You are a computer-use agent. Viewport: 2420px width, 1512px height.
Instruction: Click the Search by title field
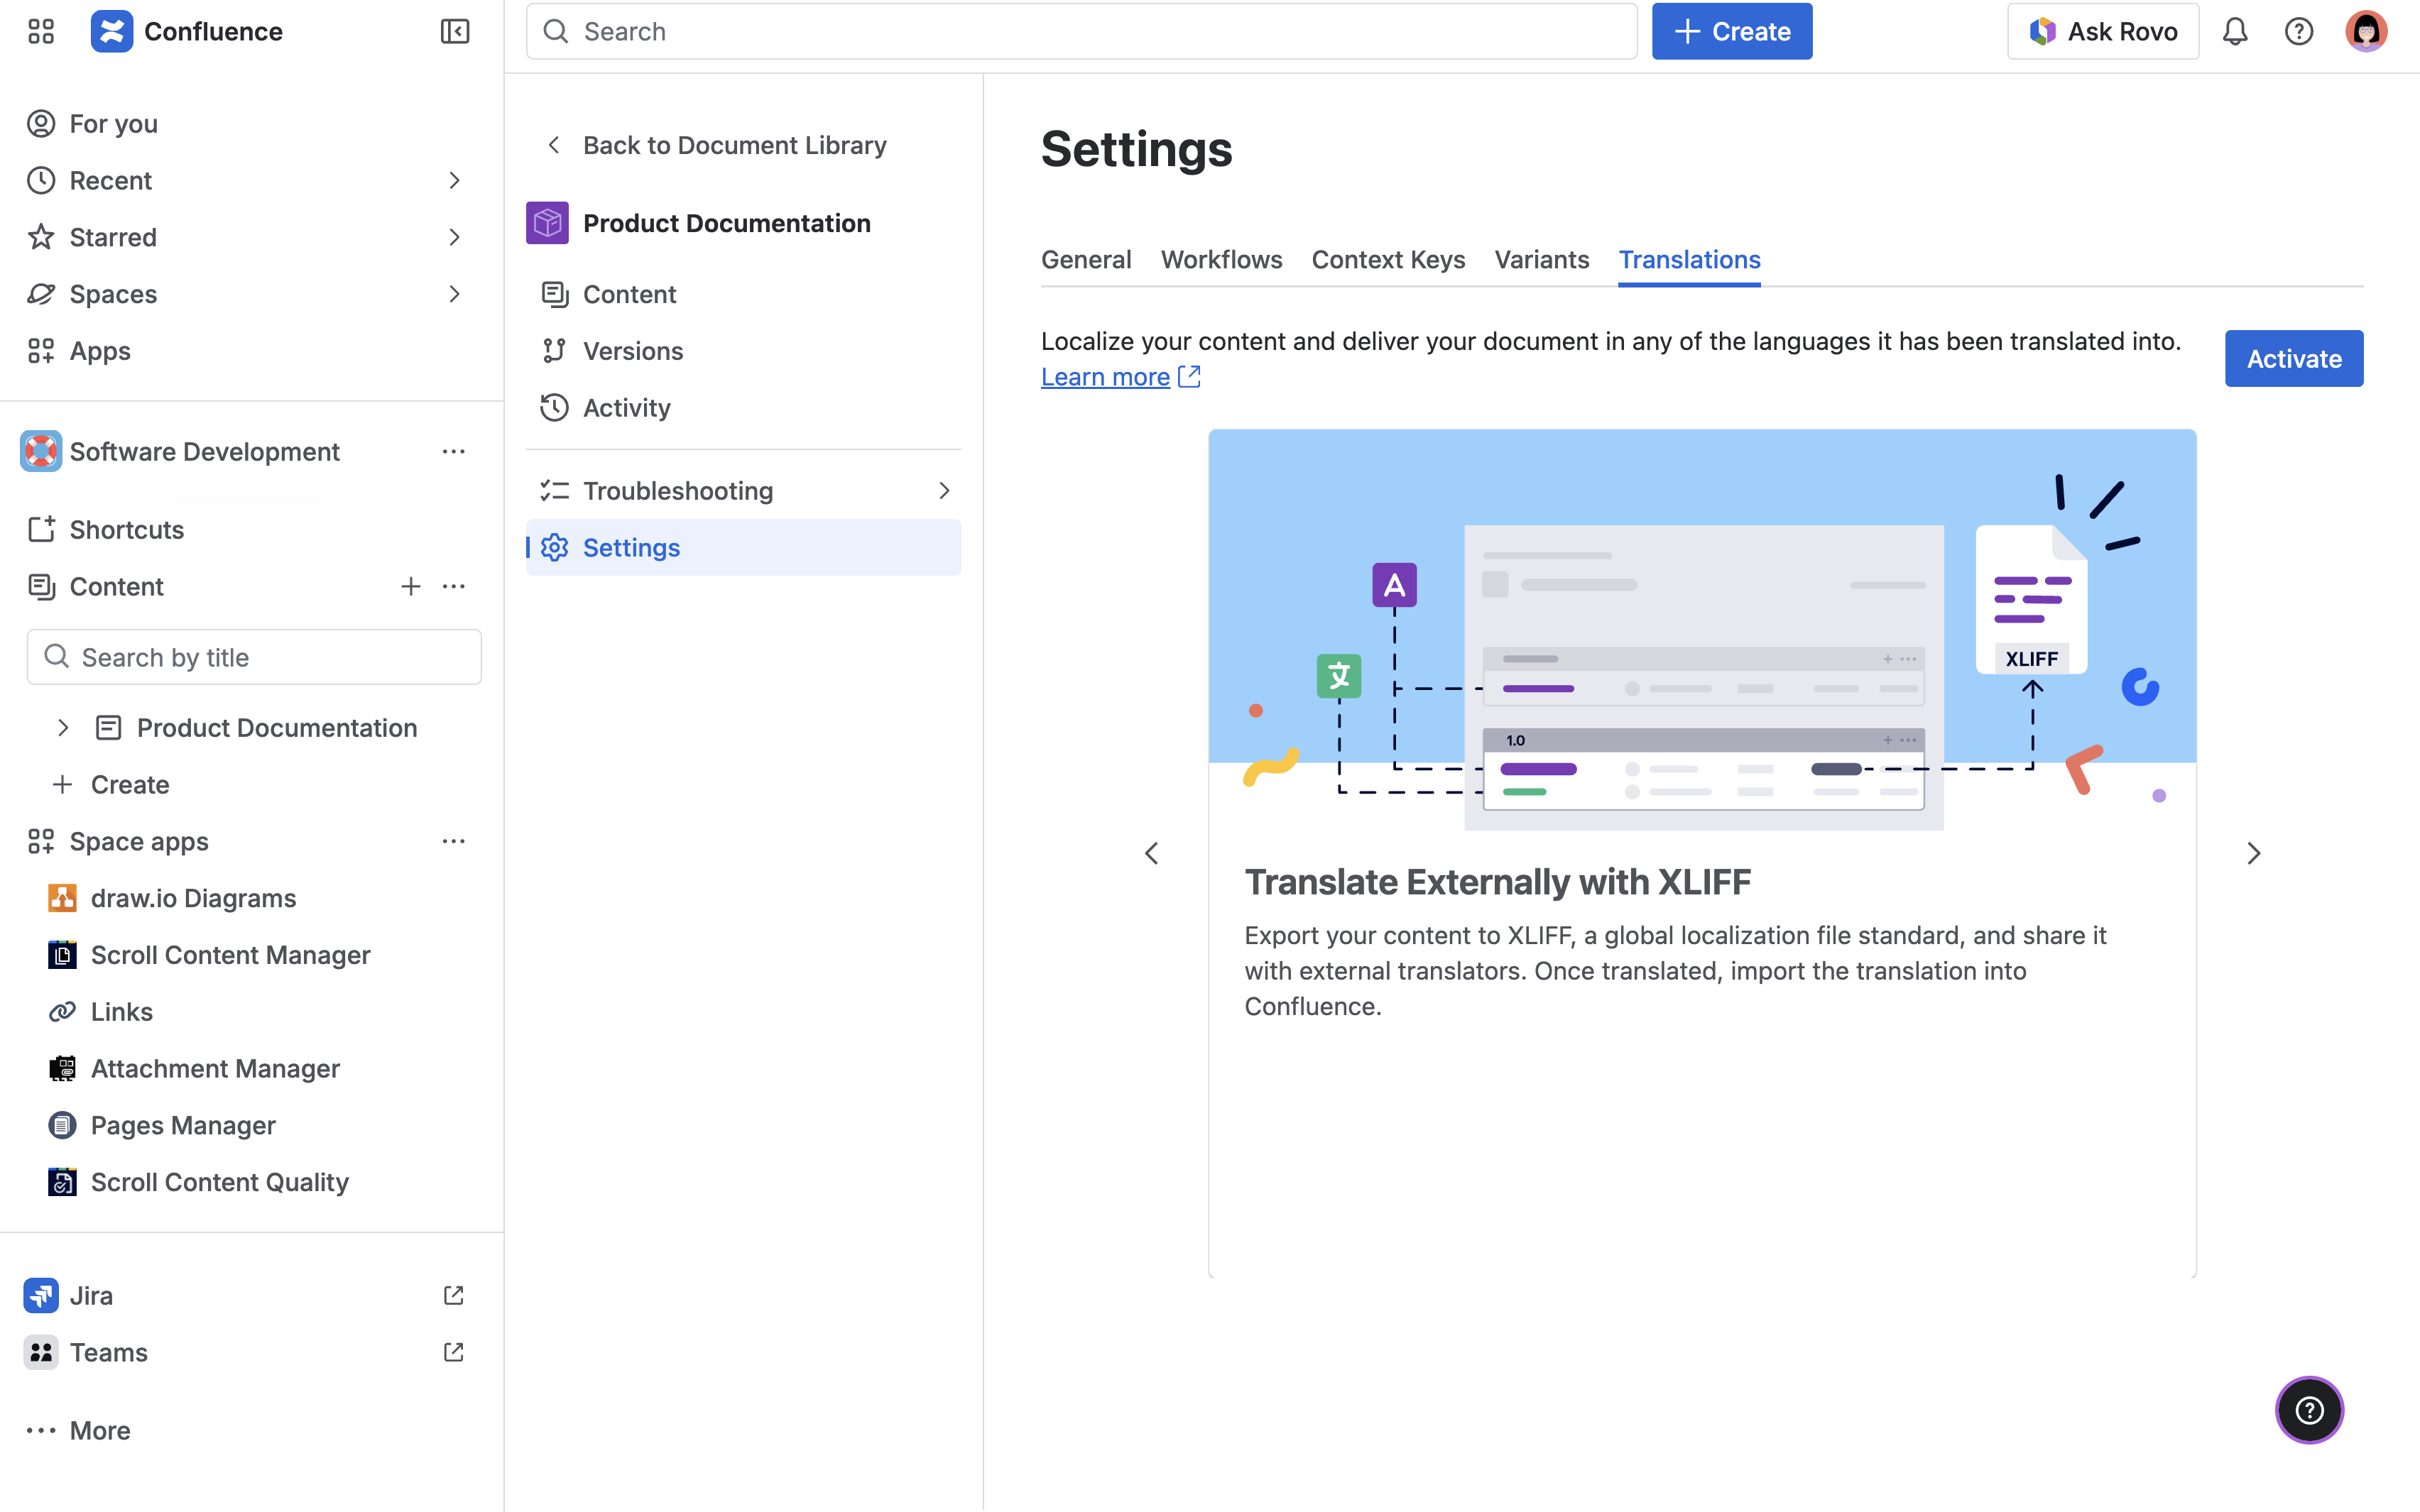point(255,658)
